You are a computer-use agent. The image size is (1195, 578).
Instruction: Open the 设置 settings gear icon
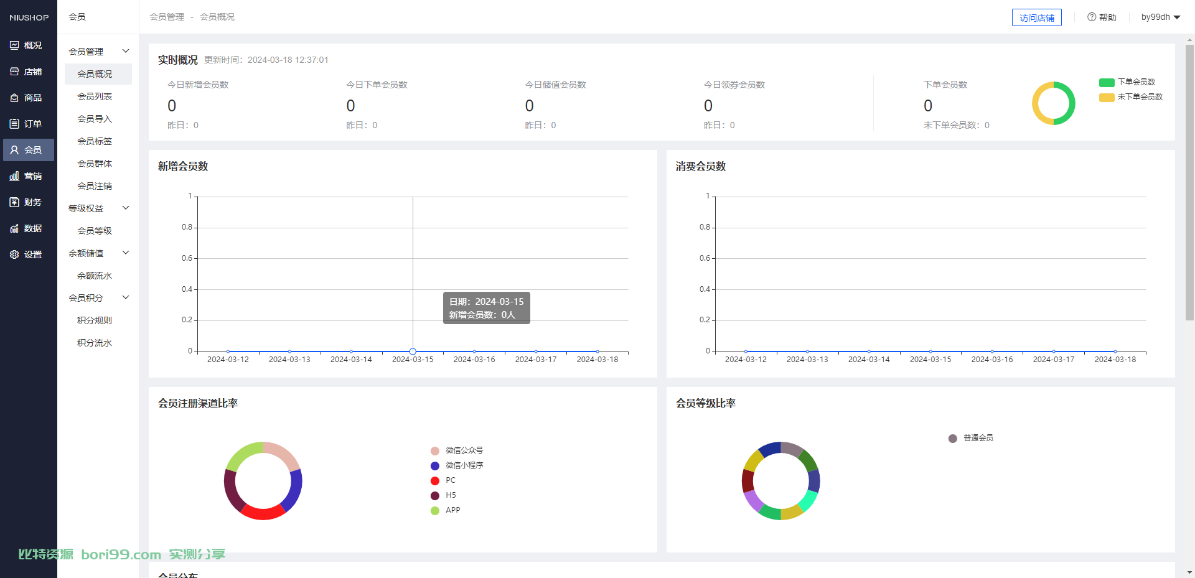(x=14, y=254)
